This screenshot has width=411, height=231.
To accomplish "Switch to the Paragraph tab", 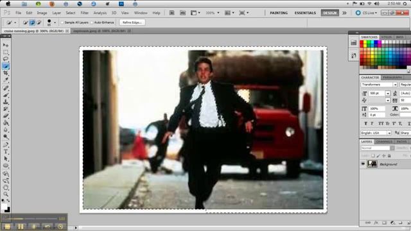I will pyautogui.click(x=392, y=78).
